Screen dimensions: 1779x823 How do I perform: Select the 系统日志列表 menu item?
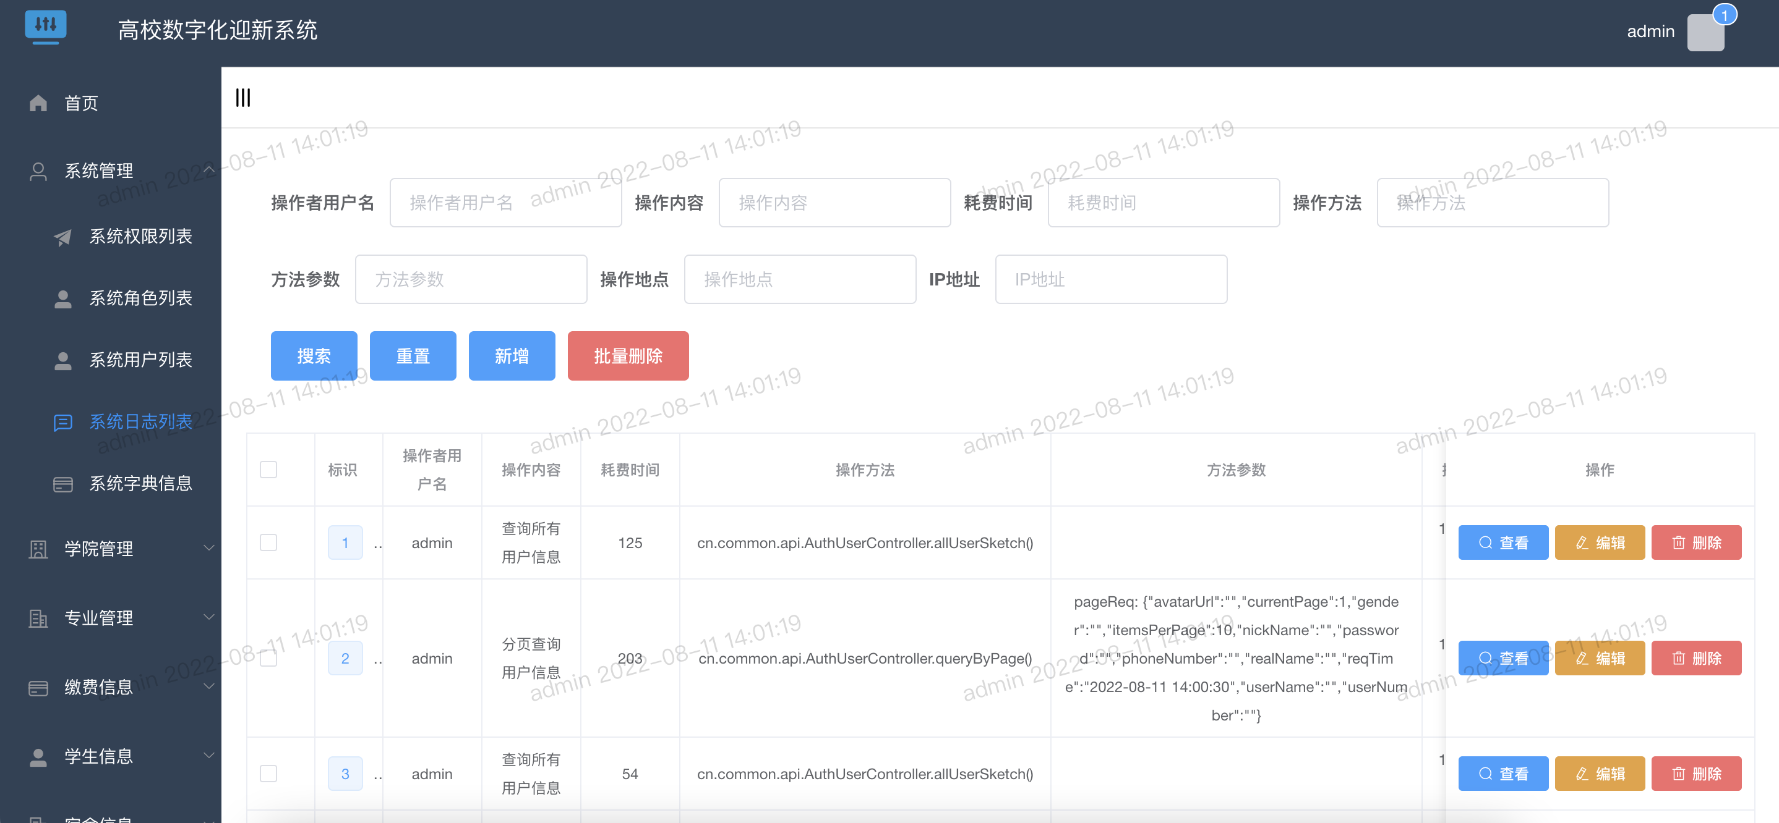(x=111, y=422)
